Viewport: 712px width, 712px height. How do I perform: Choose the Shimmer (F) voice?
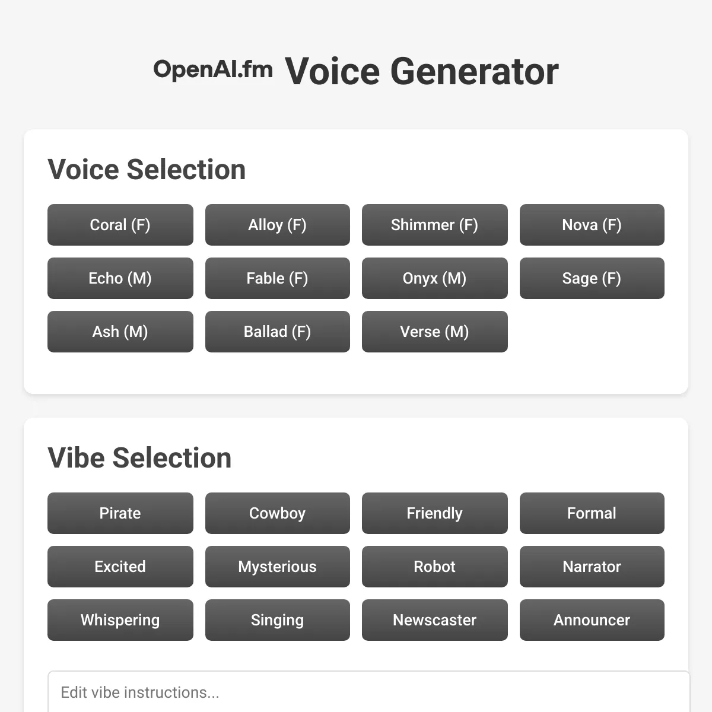[434, 225]
